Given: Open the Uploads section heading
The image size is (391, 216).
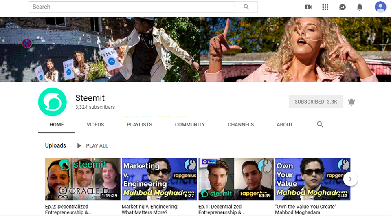Looking at the screenshot, I should pos(55,145).
